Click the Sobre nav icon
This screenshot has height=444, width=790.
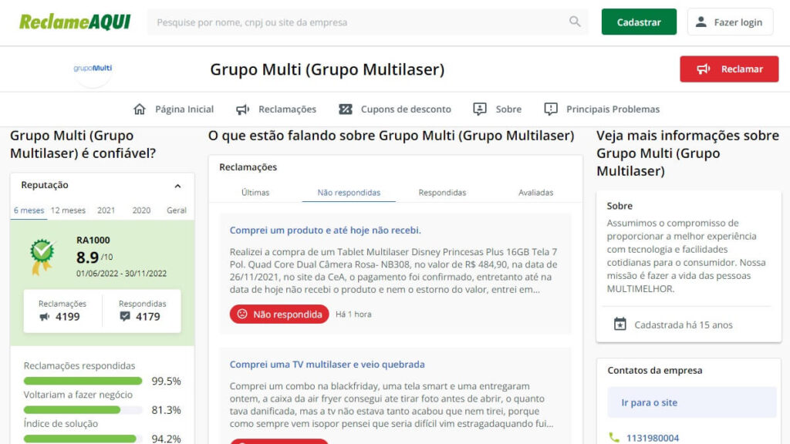point(480,109)
